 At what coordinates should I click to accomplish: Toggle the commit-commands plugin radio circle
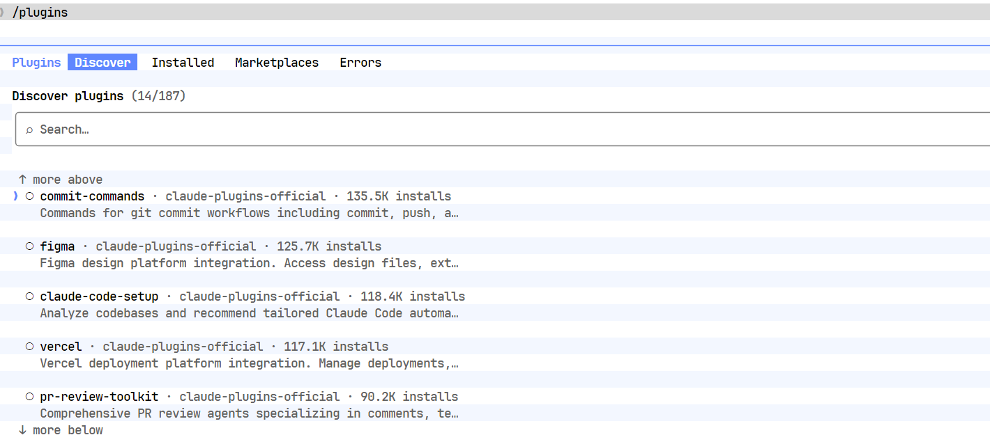point(29,196)
